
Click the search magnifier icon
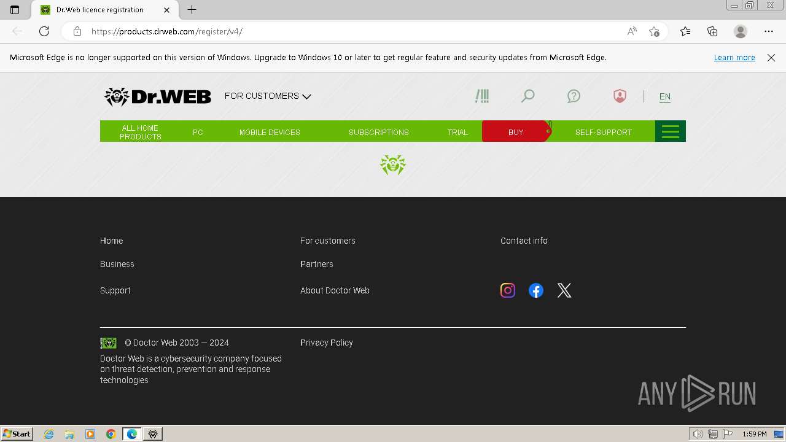[527, 96]
